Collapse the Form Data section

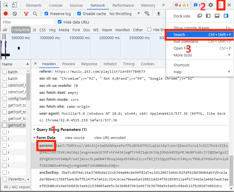[x=35, y=138]
